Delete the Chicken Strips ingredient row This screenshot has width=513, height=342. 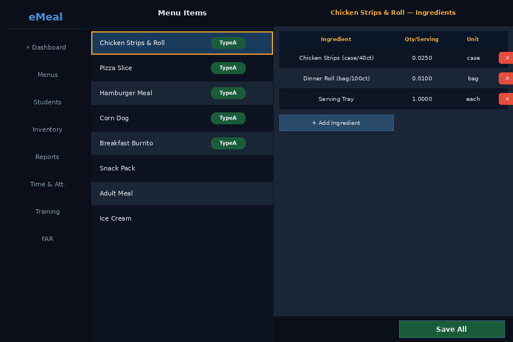pyautogui.click(x=506, y=58)
